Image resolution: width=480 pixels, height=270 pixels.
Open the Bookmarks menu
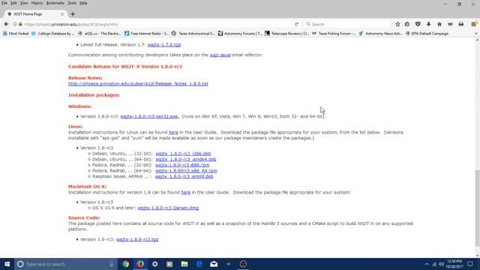[x=55, y=3]
